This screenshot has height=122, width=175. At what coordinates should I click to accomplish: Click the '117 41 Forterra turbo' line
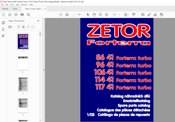[x=123, y=87]
